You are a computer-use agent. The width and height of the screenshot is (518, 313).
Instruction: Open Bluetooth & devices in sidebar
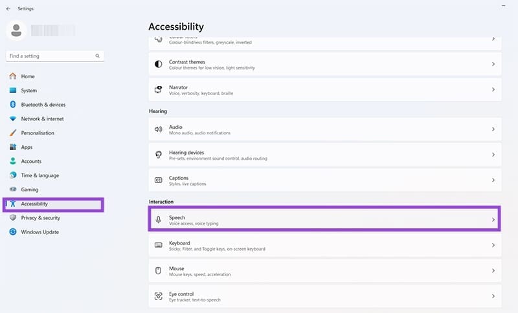pyautogui.click(x=43, y=105)
